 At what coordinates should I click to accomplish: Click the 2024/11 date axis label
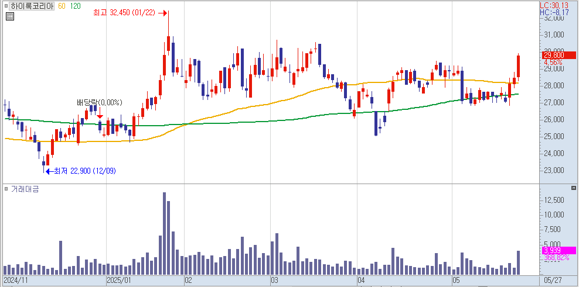tap(15, 281)
